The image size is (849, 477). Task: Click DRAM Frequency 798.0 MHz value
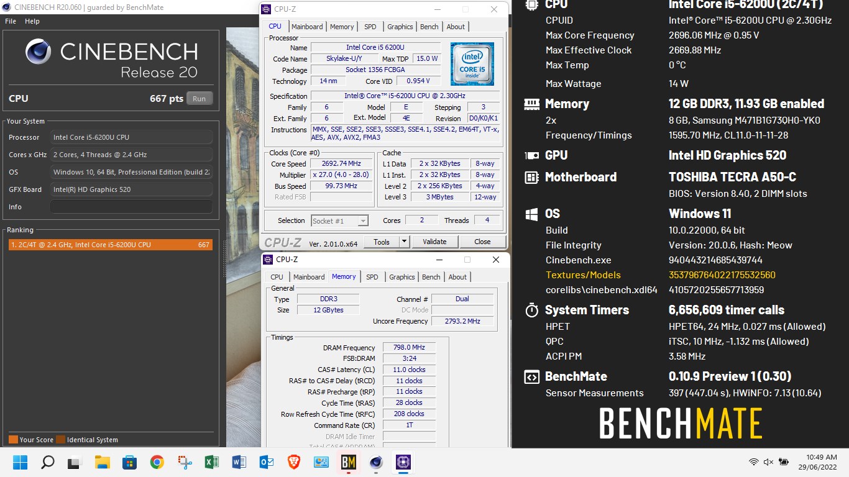click(x=409, y=348)
